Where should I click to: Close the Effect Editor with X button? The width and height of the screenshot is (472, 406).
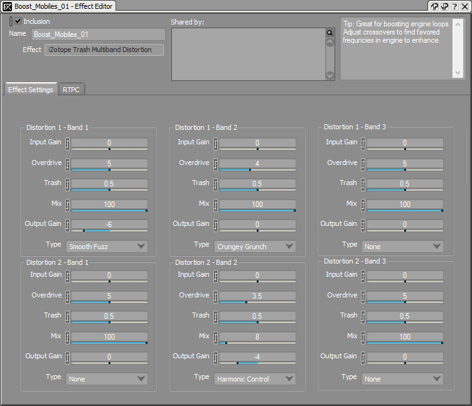coord(464,6)
